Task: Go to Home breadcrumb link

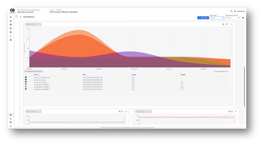Action: (51, 10)
